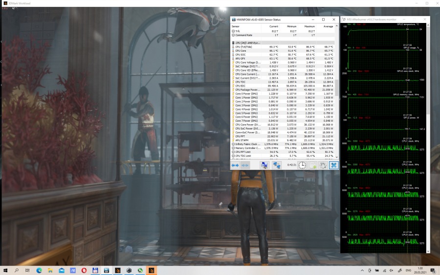Click the two networked computers icon in HWiNFO
The height and width of the screenshot is (275, 440).
[x=277, y=166]
